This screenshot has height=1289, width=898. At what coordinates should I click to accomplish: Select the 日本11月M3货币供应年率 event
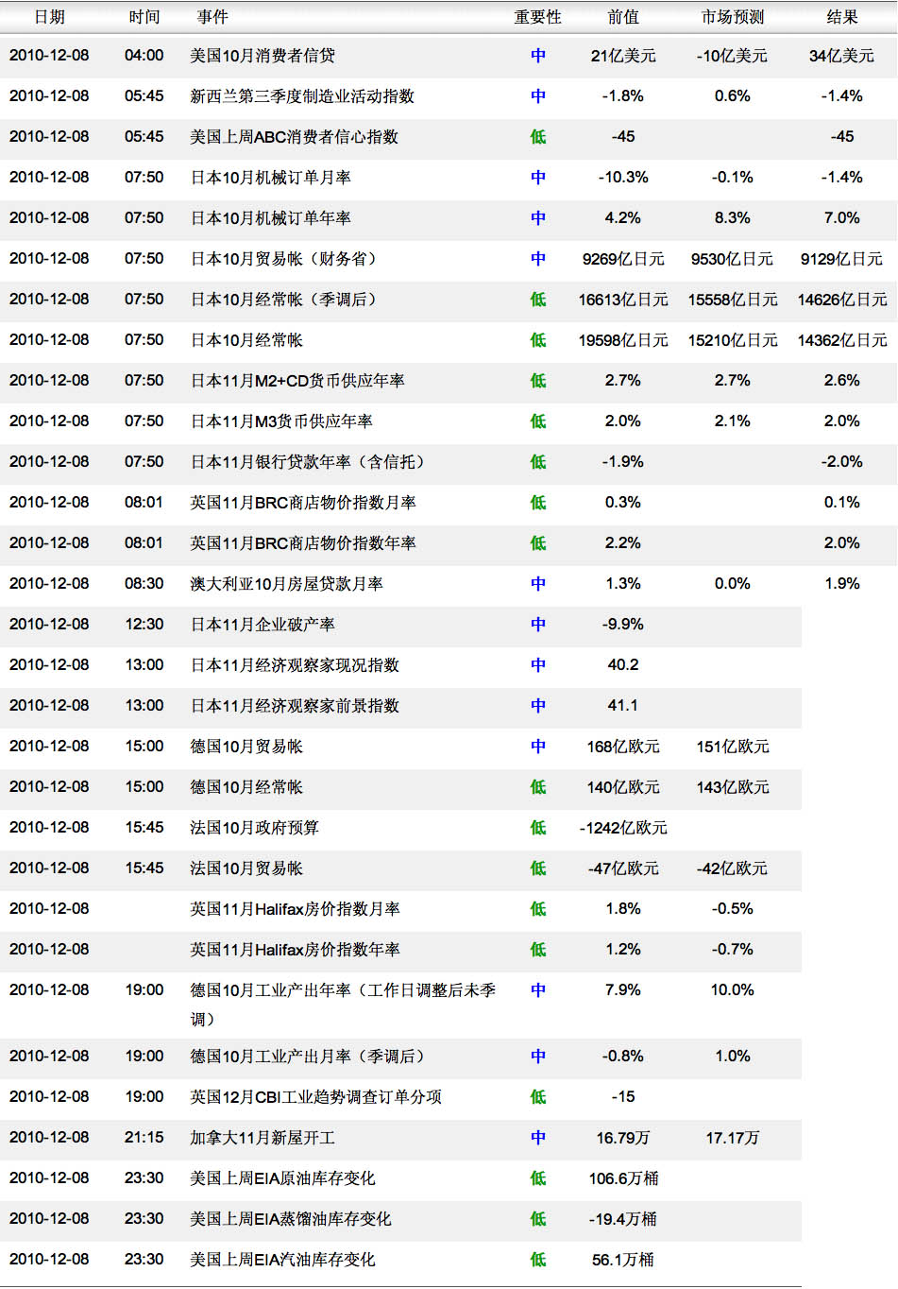(281, 421)
